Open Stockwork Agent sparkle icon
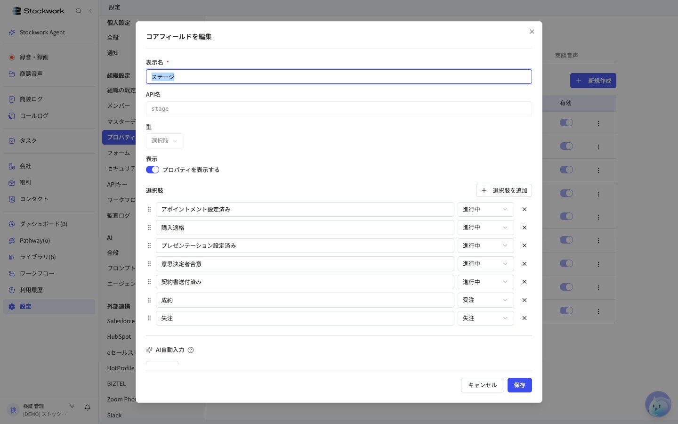The width and height of the screenshot is (678, 424). [12, 33]
